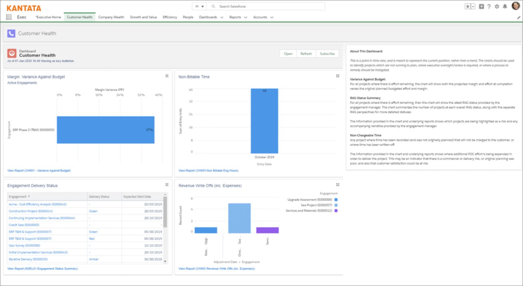The height and width of the screenshot is (286, 523).
Task: Click the Subscribe button
Action: (x=327, y=54)
